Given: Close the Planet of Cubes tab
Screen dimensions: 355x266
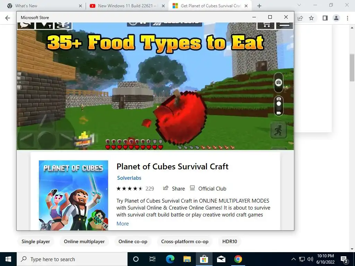Looking at the screenshot, I should [x=246, y=6].
